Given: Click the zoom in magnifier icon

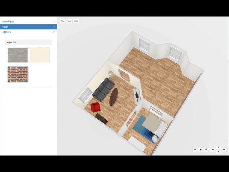Looking at the screenshot, I should (x=206, y=149).
